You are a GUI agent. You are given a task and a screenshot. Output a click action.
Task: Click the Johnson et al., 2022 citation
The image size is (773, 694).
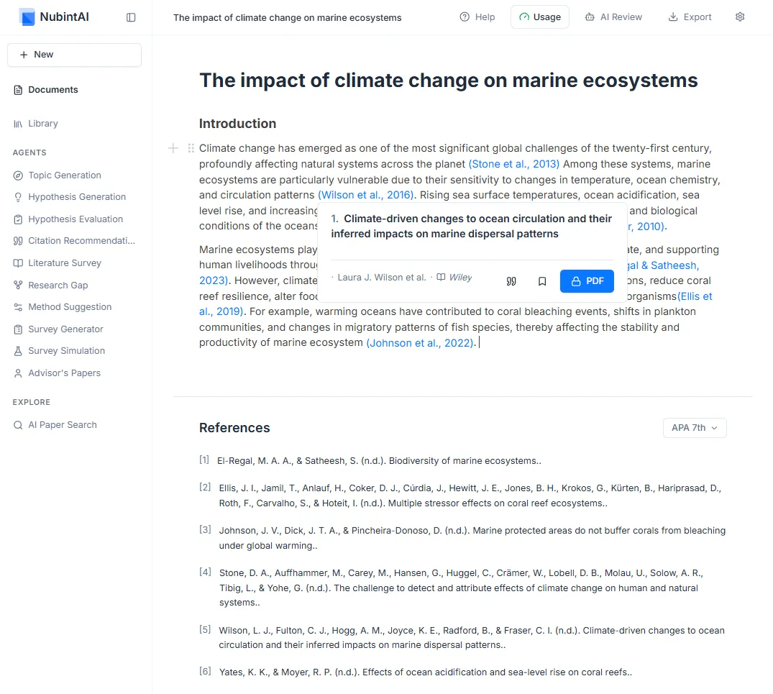point(420,343)
